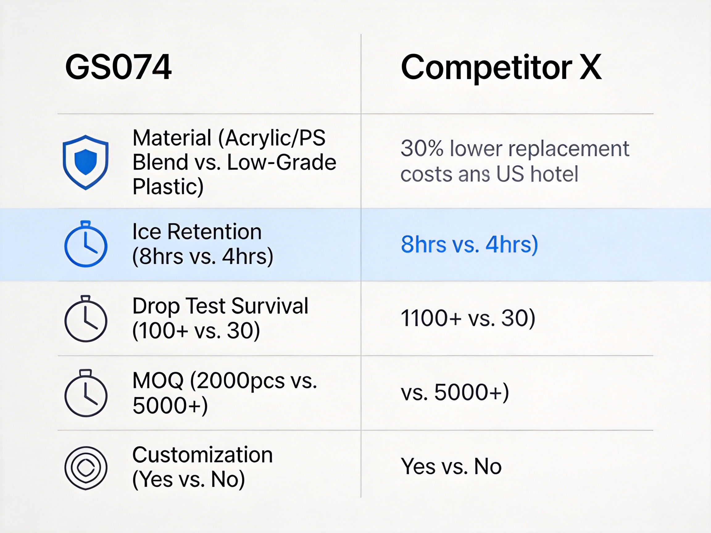
Task: Click the stopwatch icon beside Drop Test Survival
Action: 86,319
